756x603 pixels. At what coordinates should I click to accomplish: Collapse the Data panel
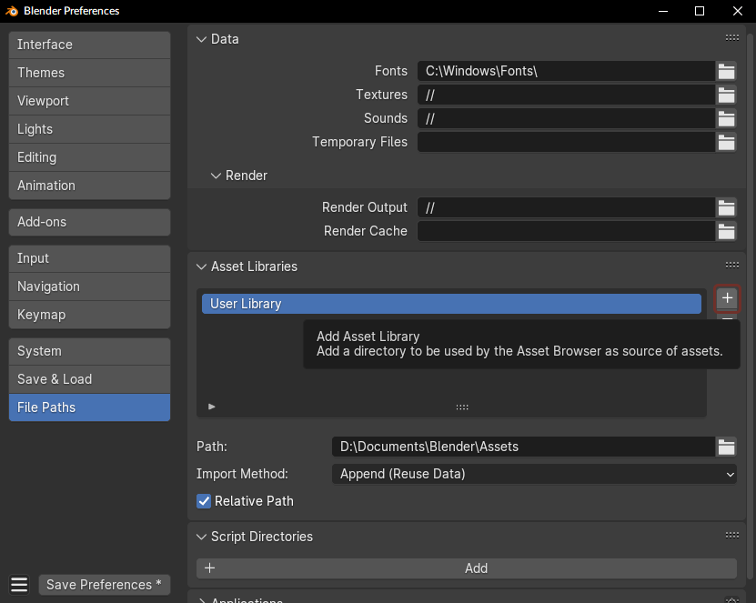(202, 39)
